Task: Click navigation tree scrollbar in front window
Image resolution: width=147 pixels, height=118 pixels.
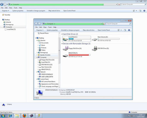Action: click(x=59, y=50)
